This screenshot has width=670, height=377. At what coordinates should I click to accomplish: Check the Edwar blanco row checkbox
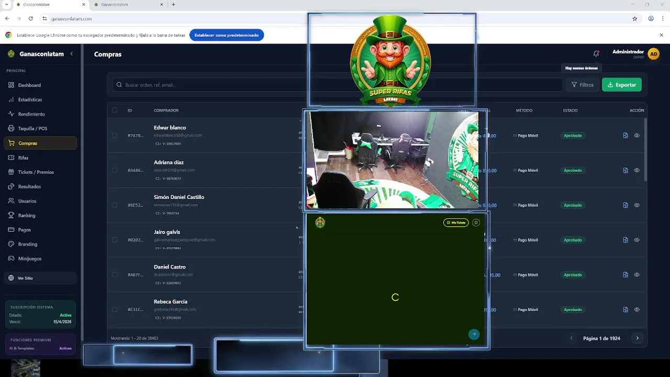tap(115, 136)
